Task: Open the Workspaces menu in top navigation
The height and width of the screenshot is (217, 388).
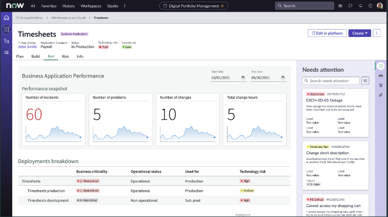Action: 91,6
